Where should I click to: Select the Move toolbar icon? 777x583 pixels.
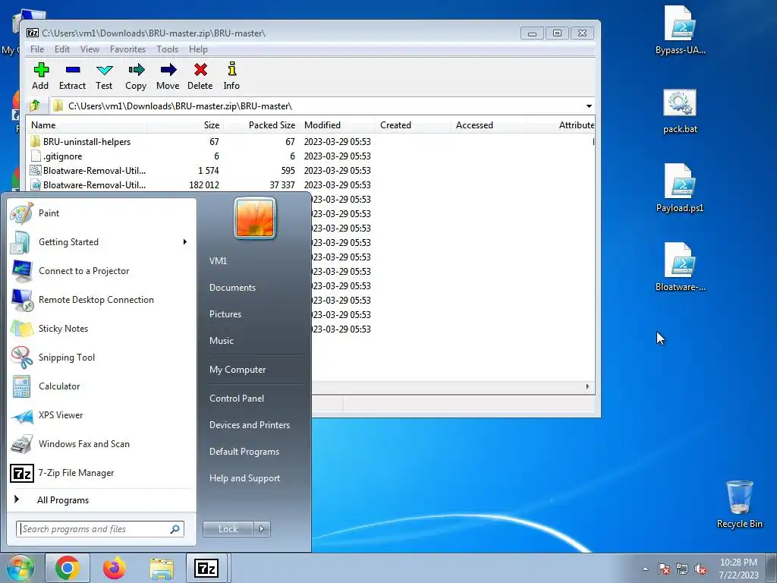click(x=168, y=76)
